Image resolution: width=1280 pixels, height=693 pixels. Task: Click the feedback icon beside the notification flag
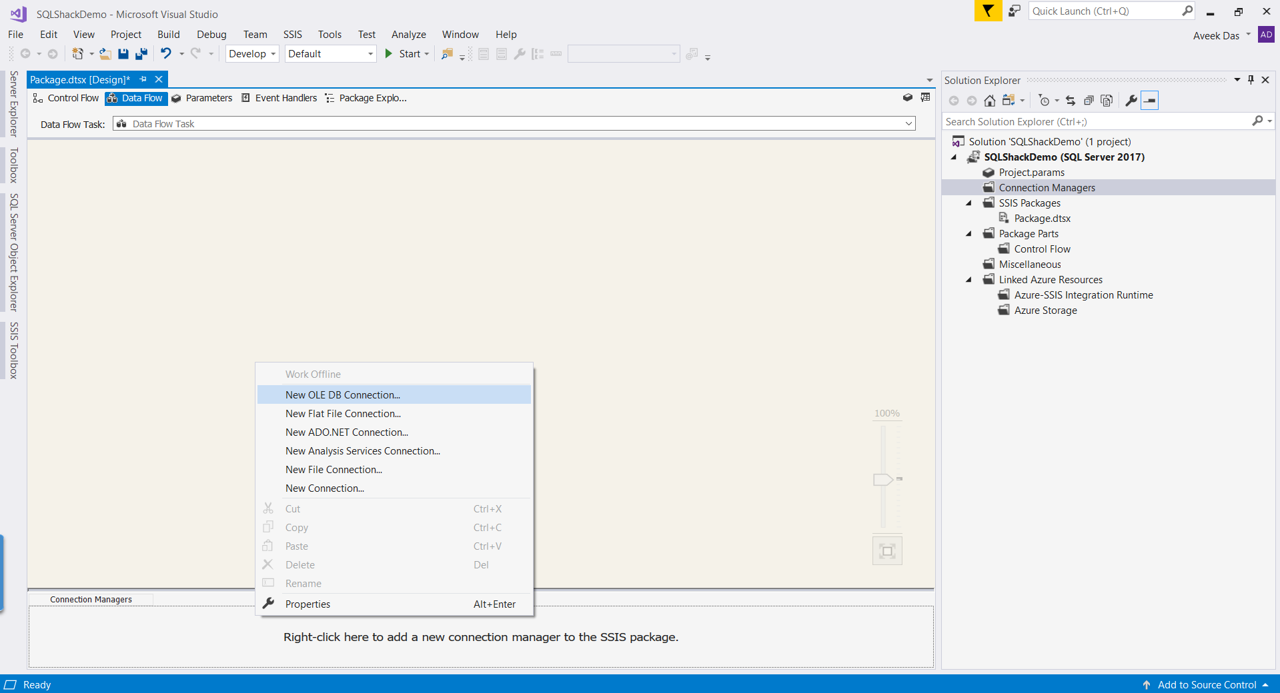(1015, 11)
